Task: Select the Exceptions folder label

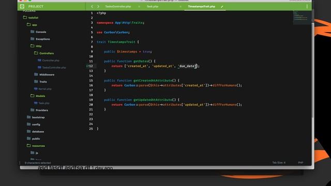Action: (x=43, y=39)
